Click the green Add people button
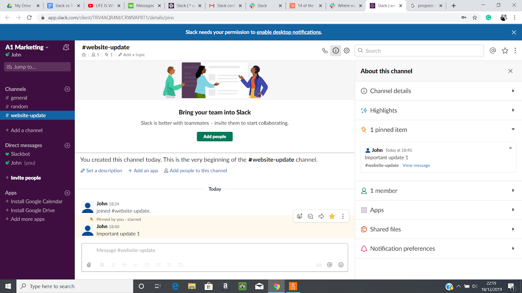This screenshot has height=293, width=522. pyautogui.click(x=215, y=136)
